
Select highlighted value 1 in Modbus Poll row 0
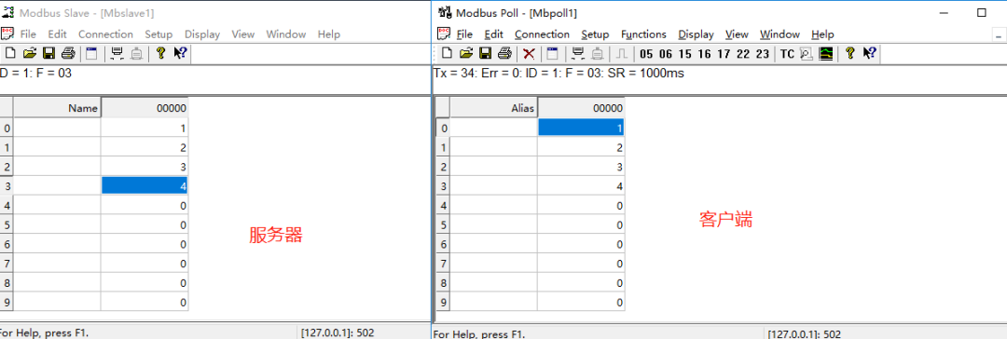(581, 129)
